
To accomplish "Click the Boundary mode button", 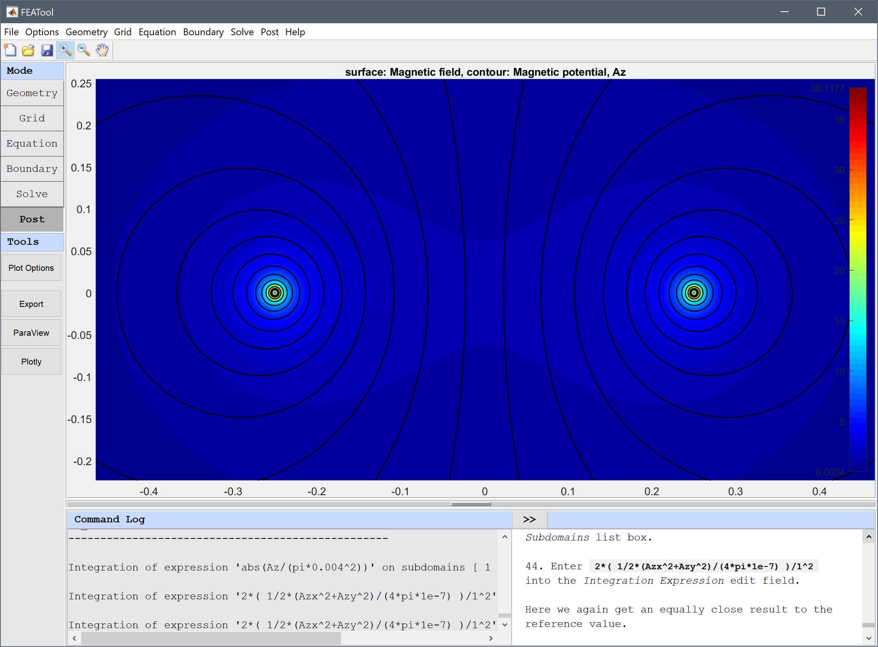I will [31, 169].
